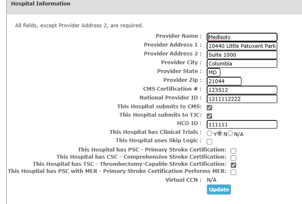Click the CMS Certification # field
The height and width of the screenshot is (204, 302).
point(242,90)
